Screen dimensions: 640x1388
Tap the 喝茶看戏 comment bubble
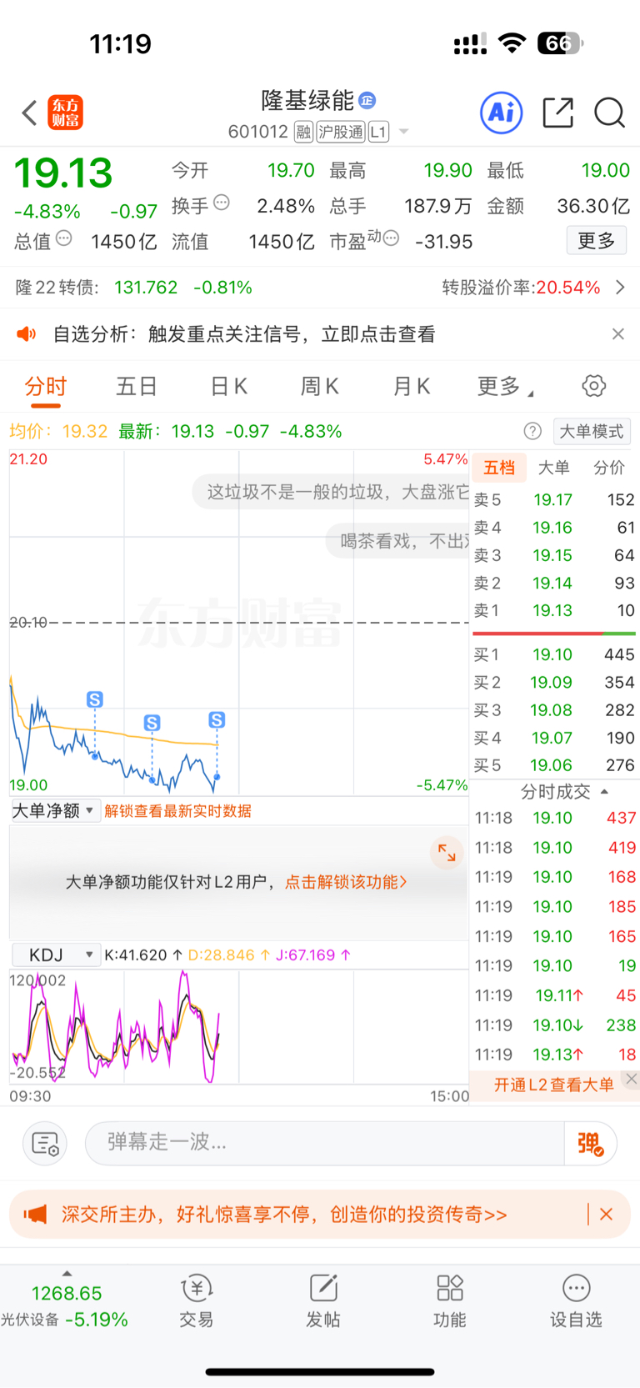click(x=398, y=541)
